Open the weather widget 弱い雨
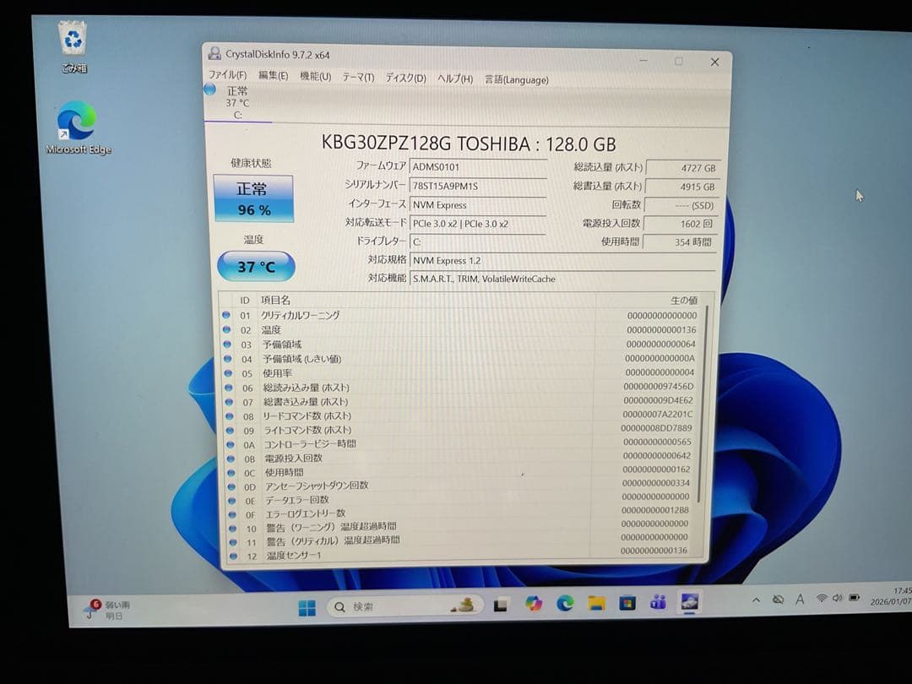This screenshot has height=684, width=912. coord(108,610)
